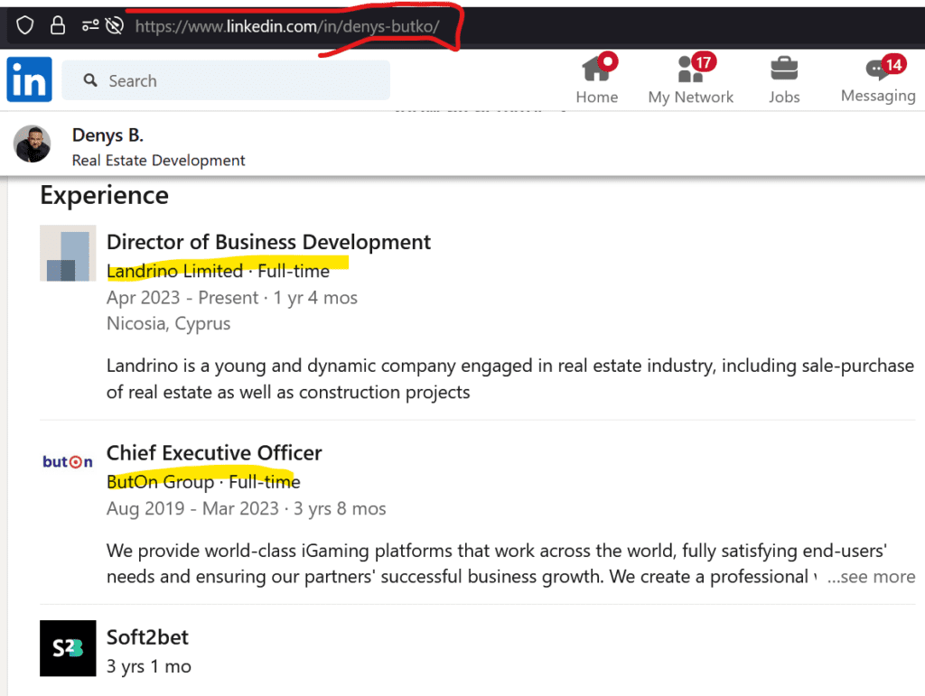Click the LinkedIn logo
Image resolution: width=925 pixels, height=696 pixels.
pyautogui.click(x=28, y=79)
